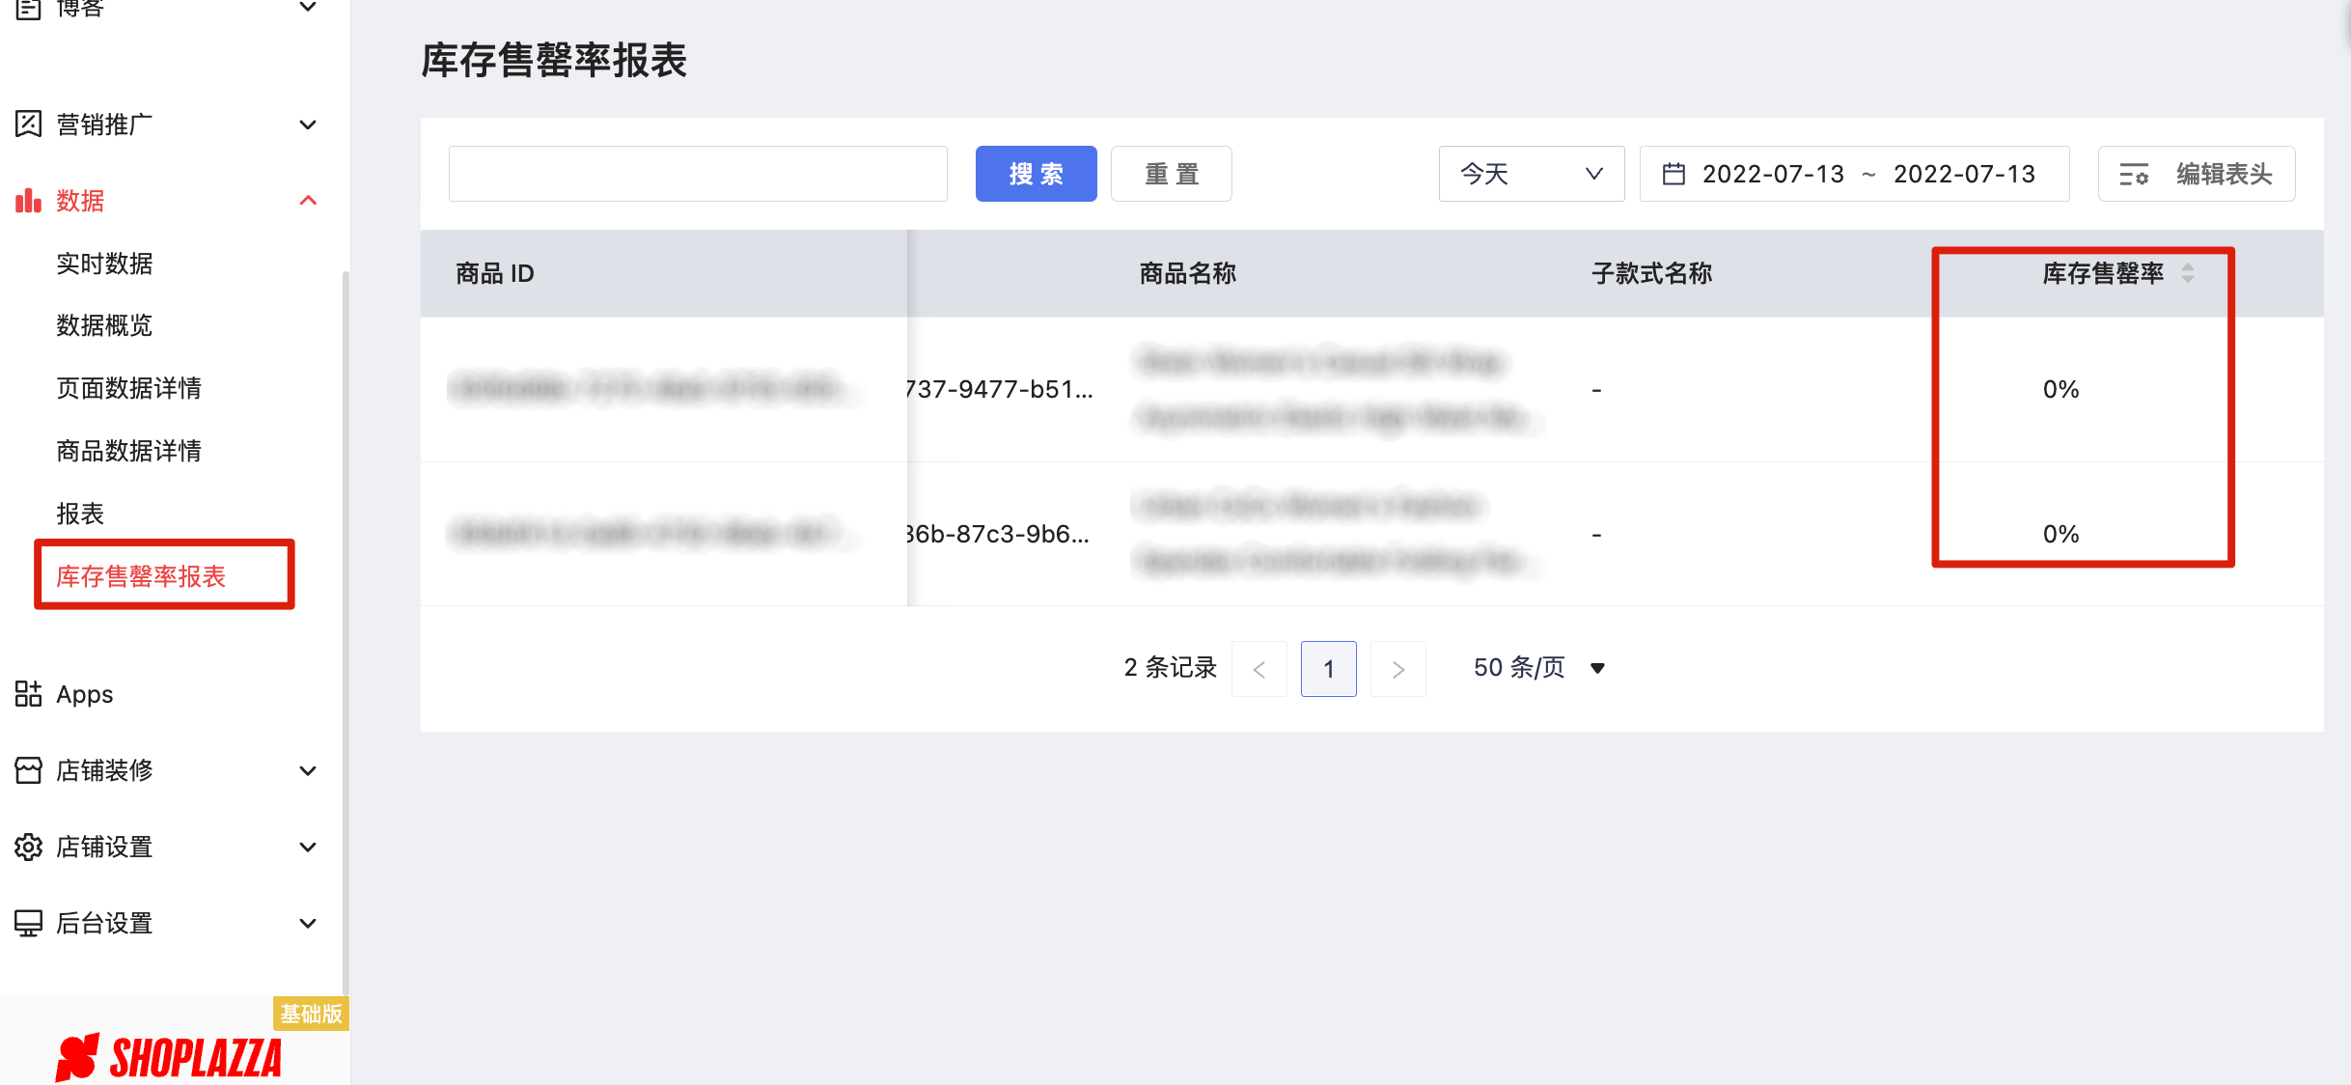Go to next page with right arrow
The height and width of the screenshot is (1085, 2351).
click(x=1397, y=668)
